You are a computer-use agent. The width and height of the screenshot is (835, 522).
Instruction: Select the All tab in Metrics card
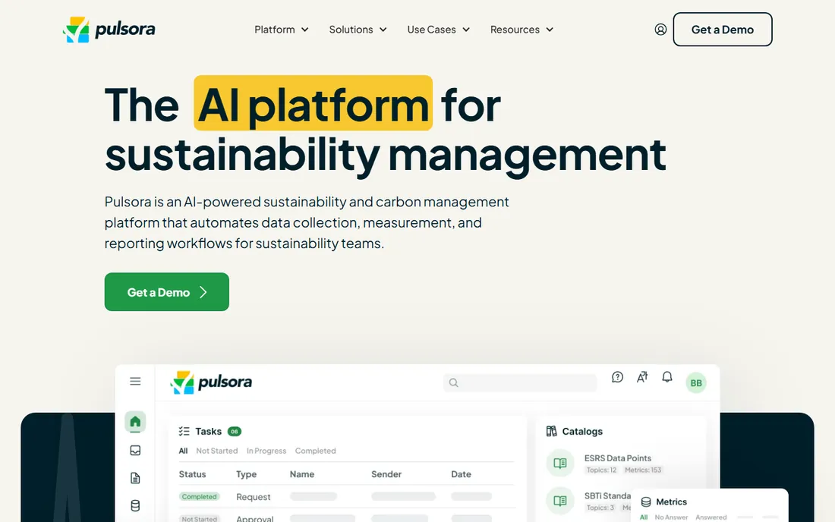point(644,517)
